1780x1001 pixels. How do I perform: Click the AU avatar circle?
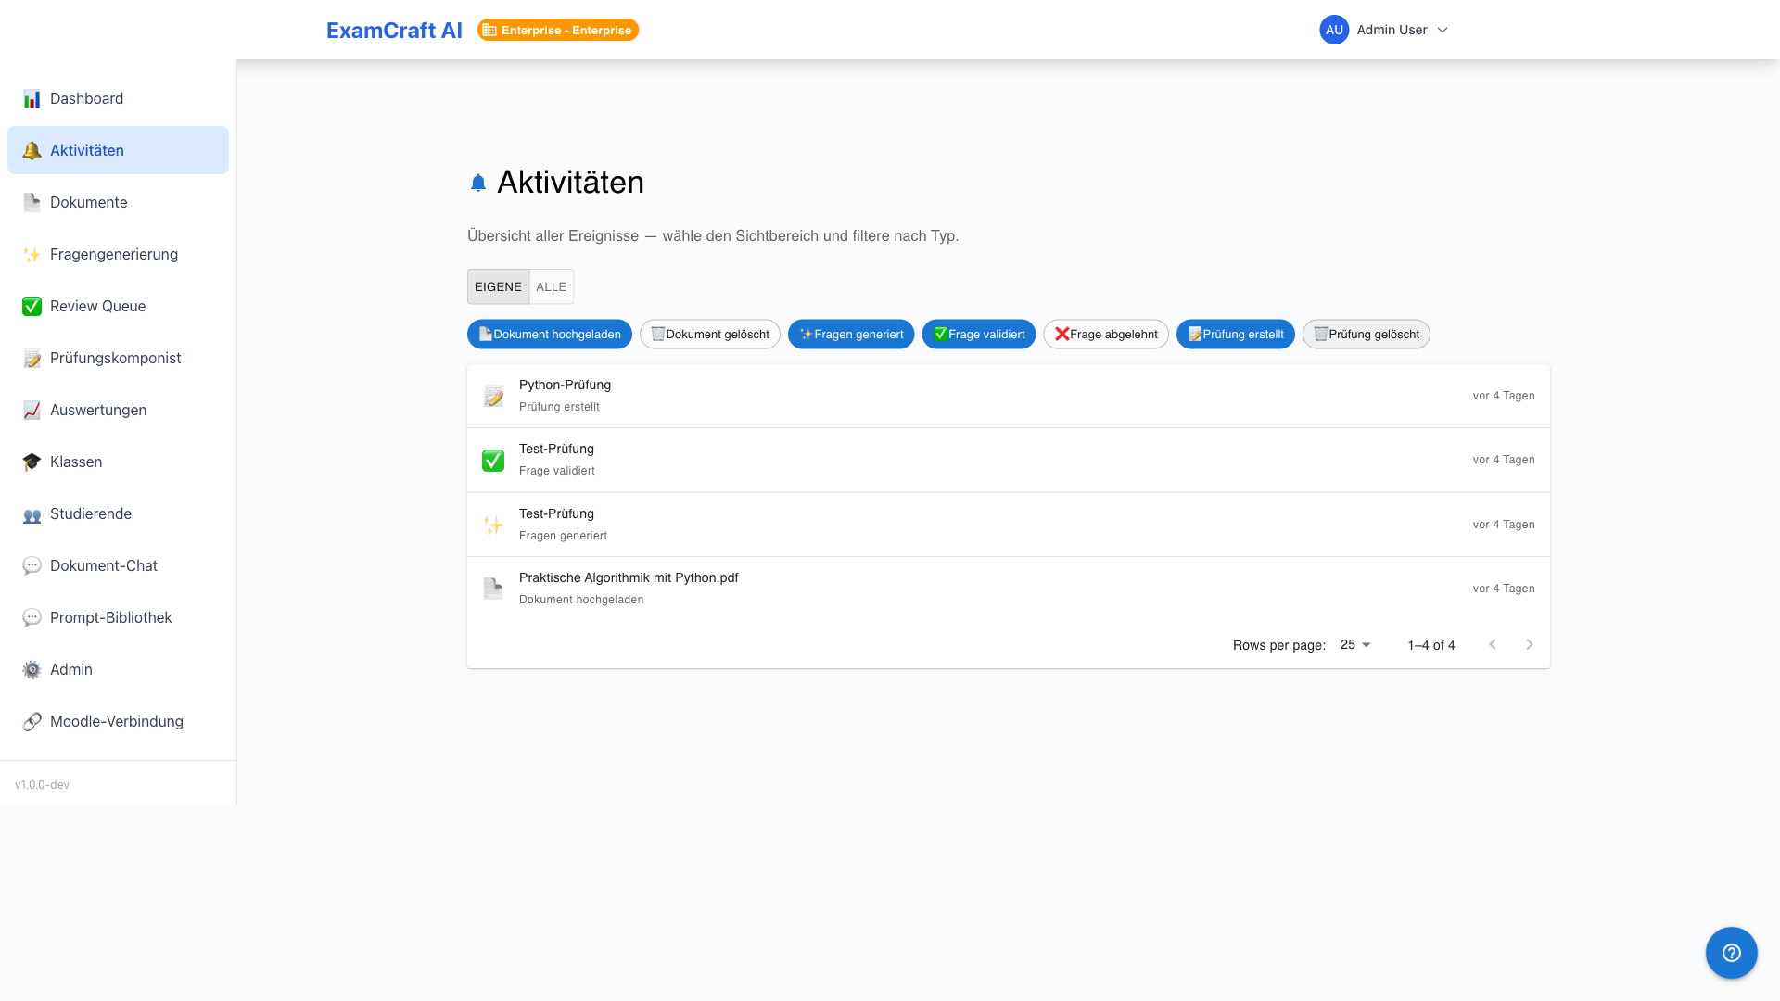pos(1334,30)
